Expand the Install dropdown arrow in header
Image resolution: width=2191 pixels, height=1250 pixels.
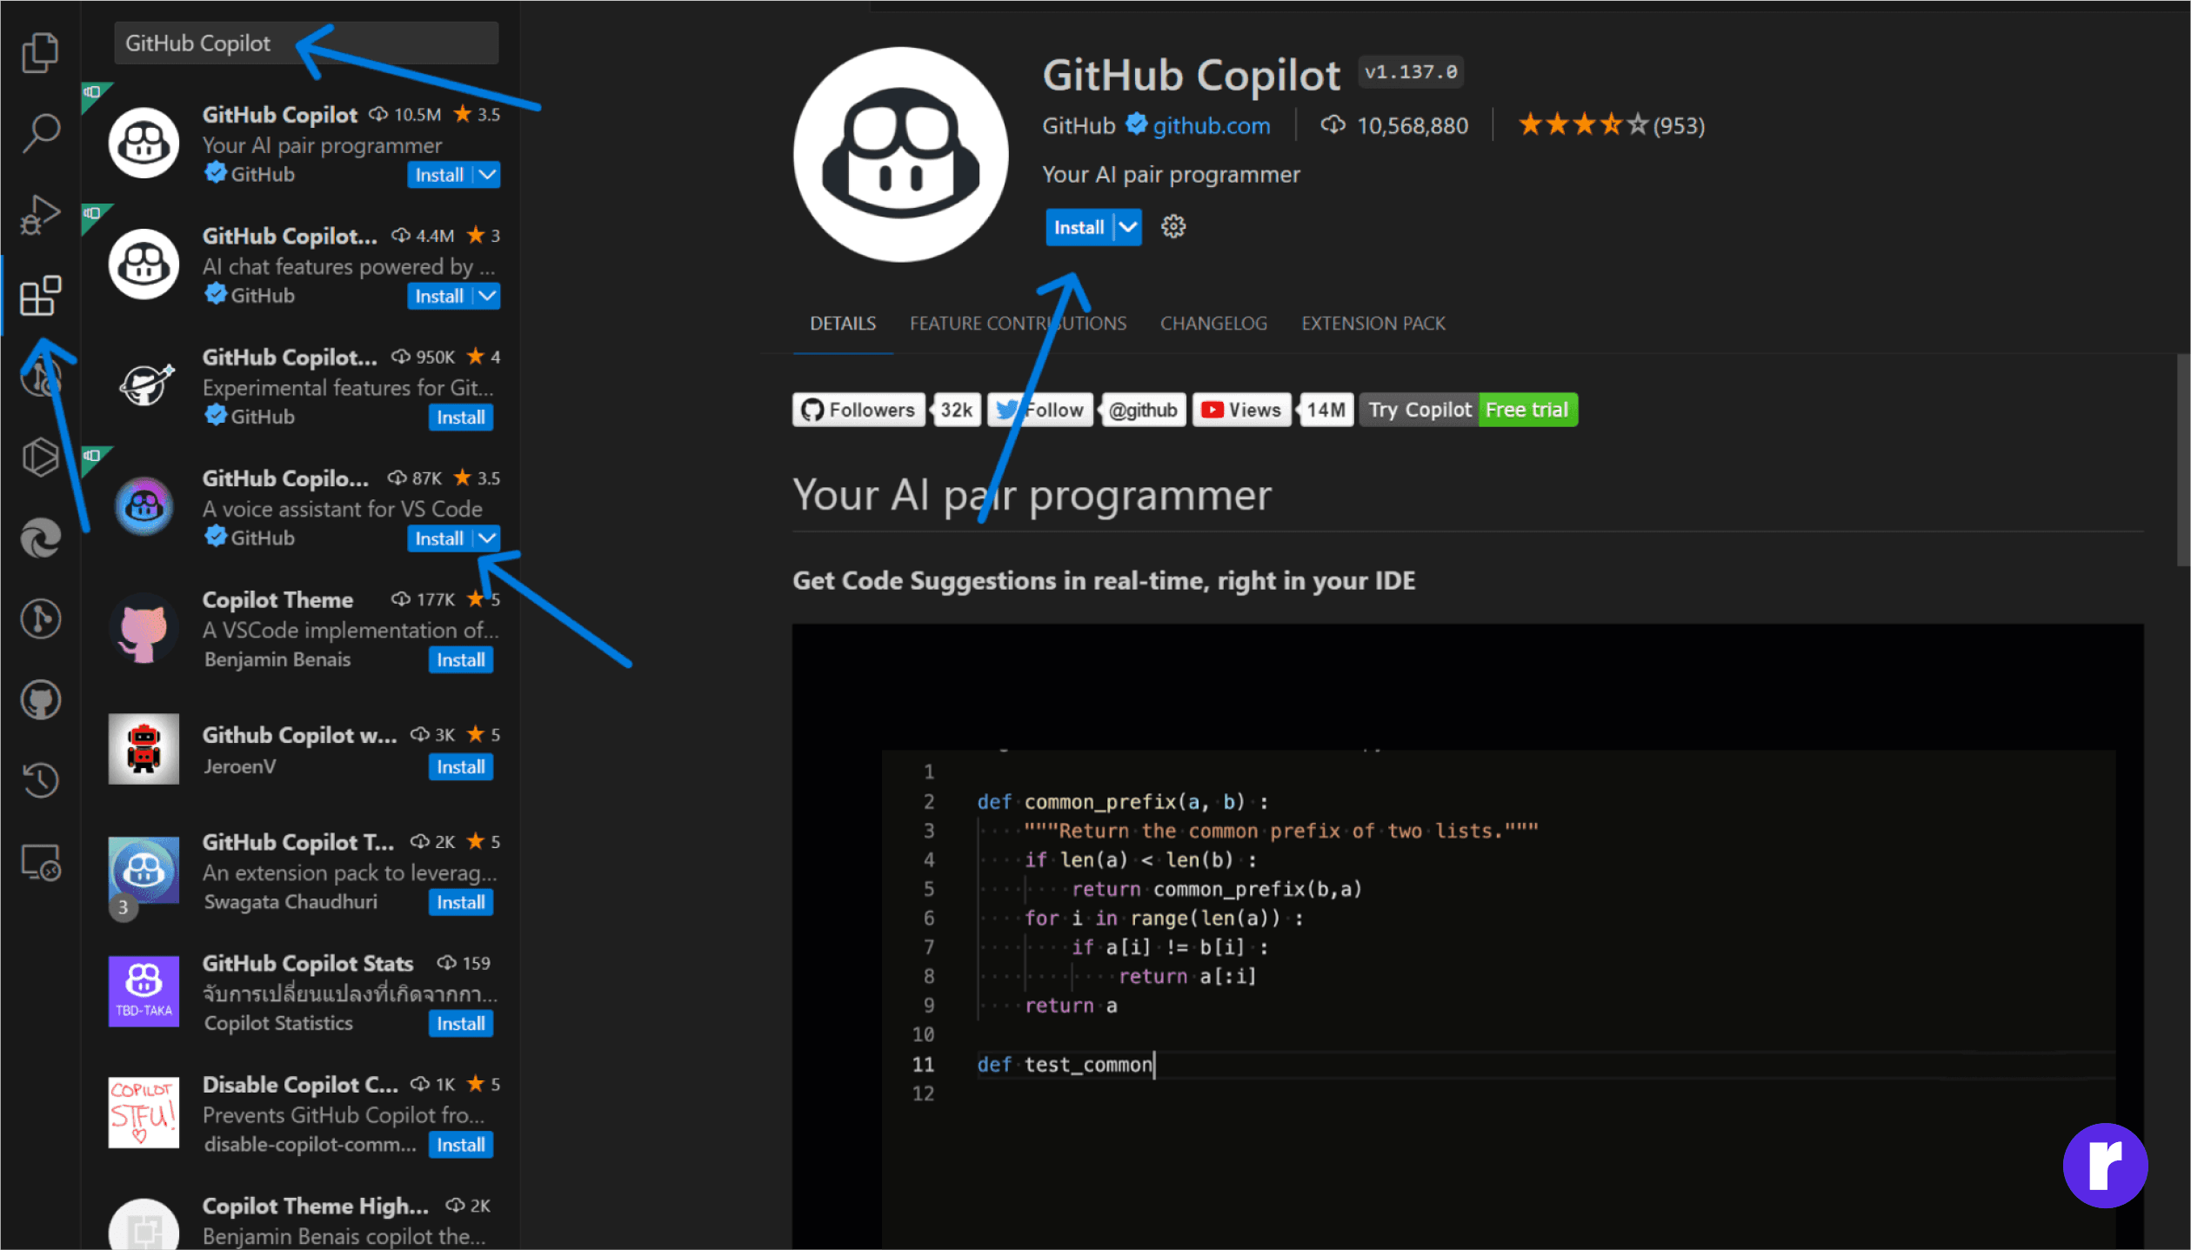tap(1128, 227)
